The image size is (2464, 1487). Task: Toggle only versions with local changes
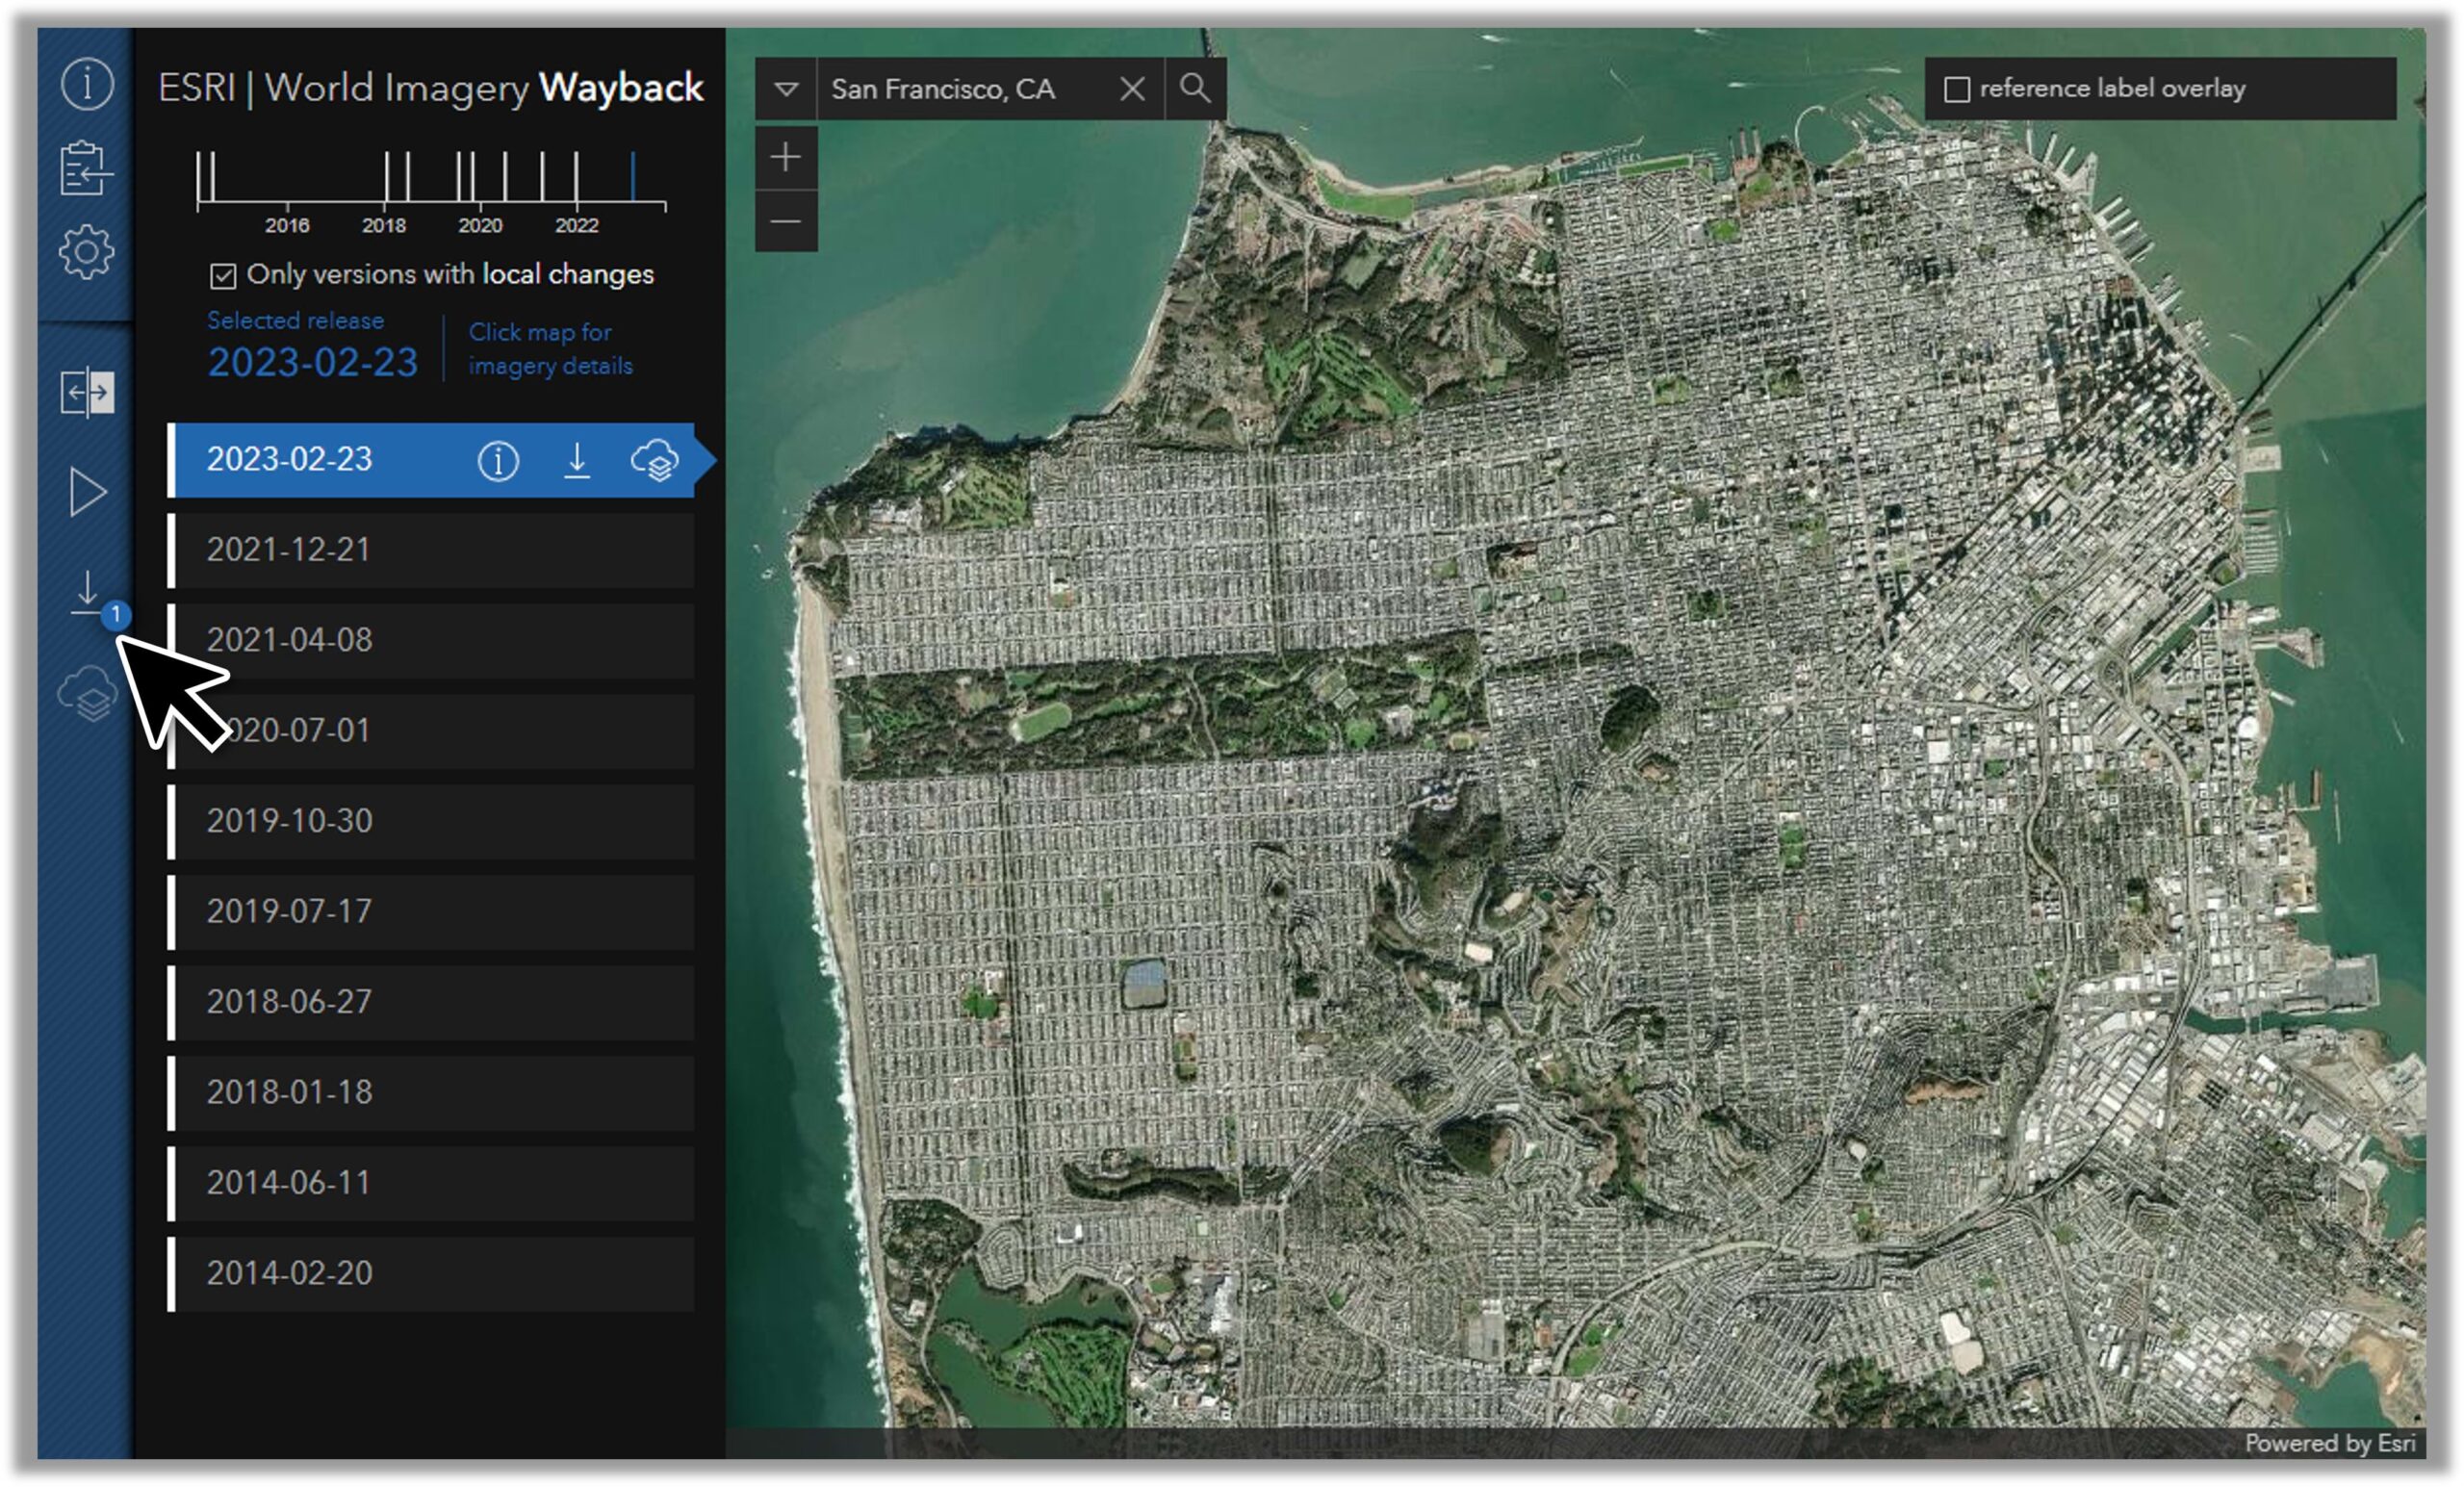coord(223,275)
